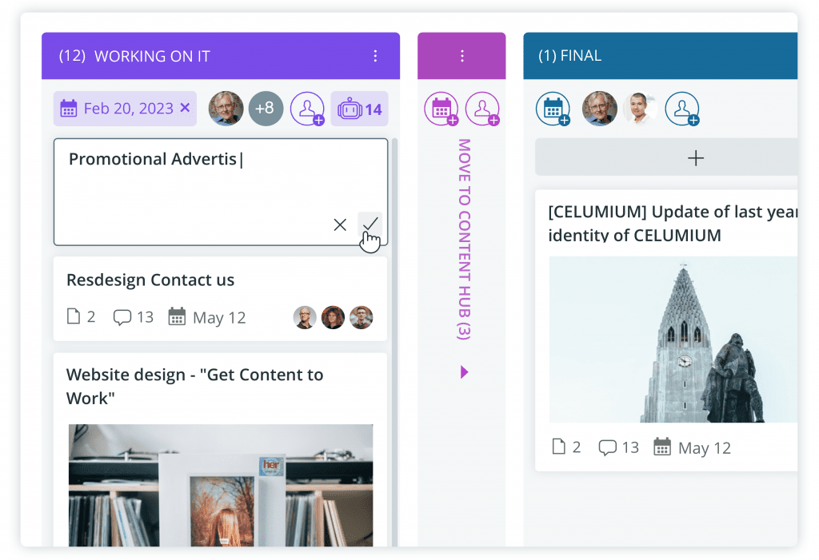Cancel new task with X icon
Screen dimensions: 819x560
(x=340, y=224)
